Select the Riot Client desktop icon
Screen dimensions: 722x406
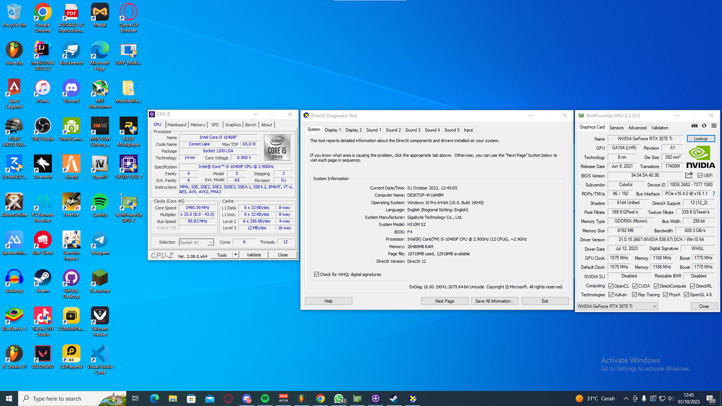pos(43,243)
